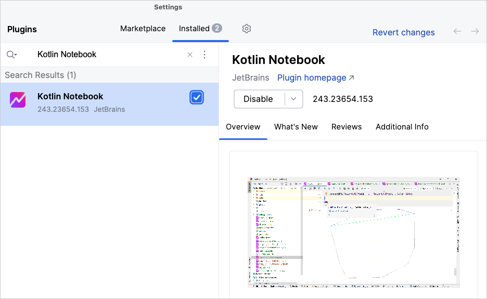
Task: Click Revert changes link
Action: pyautogui.click(x=403, y=32)
